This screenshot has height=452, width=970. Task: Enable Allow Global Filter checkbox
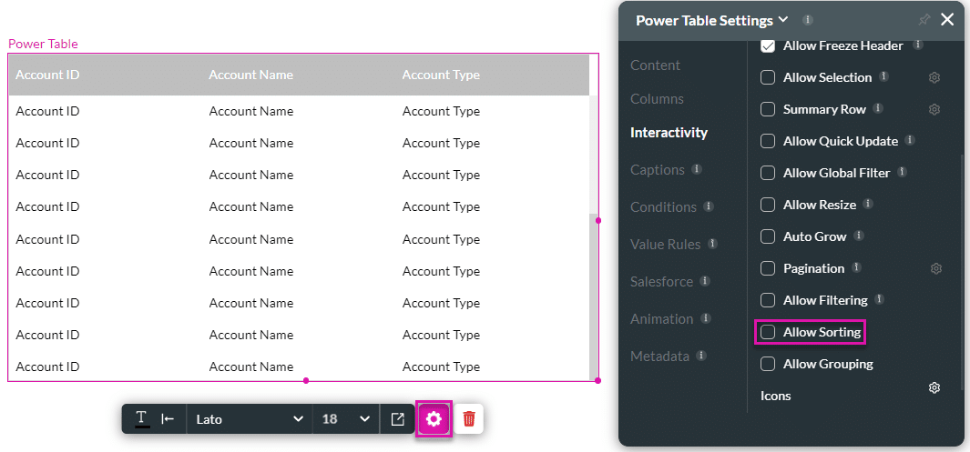click(768, 173)
